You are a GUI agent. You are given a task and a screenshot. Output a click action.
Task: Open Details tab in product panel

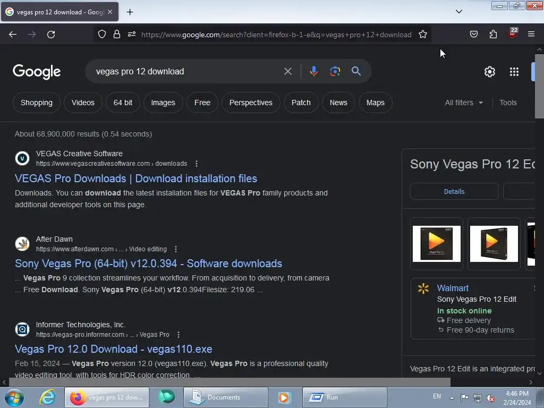coord(454,191)
